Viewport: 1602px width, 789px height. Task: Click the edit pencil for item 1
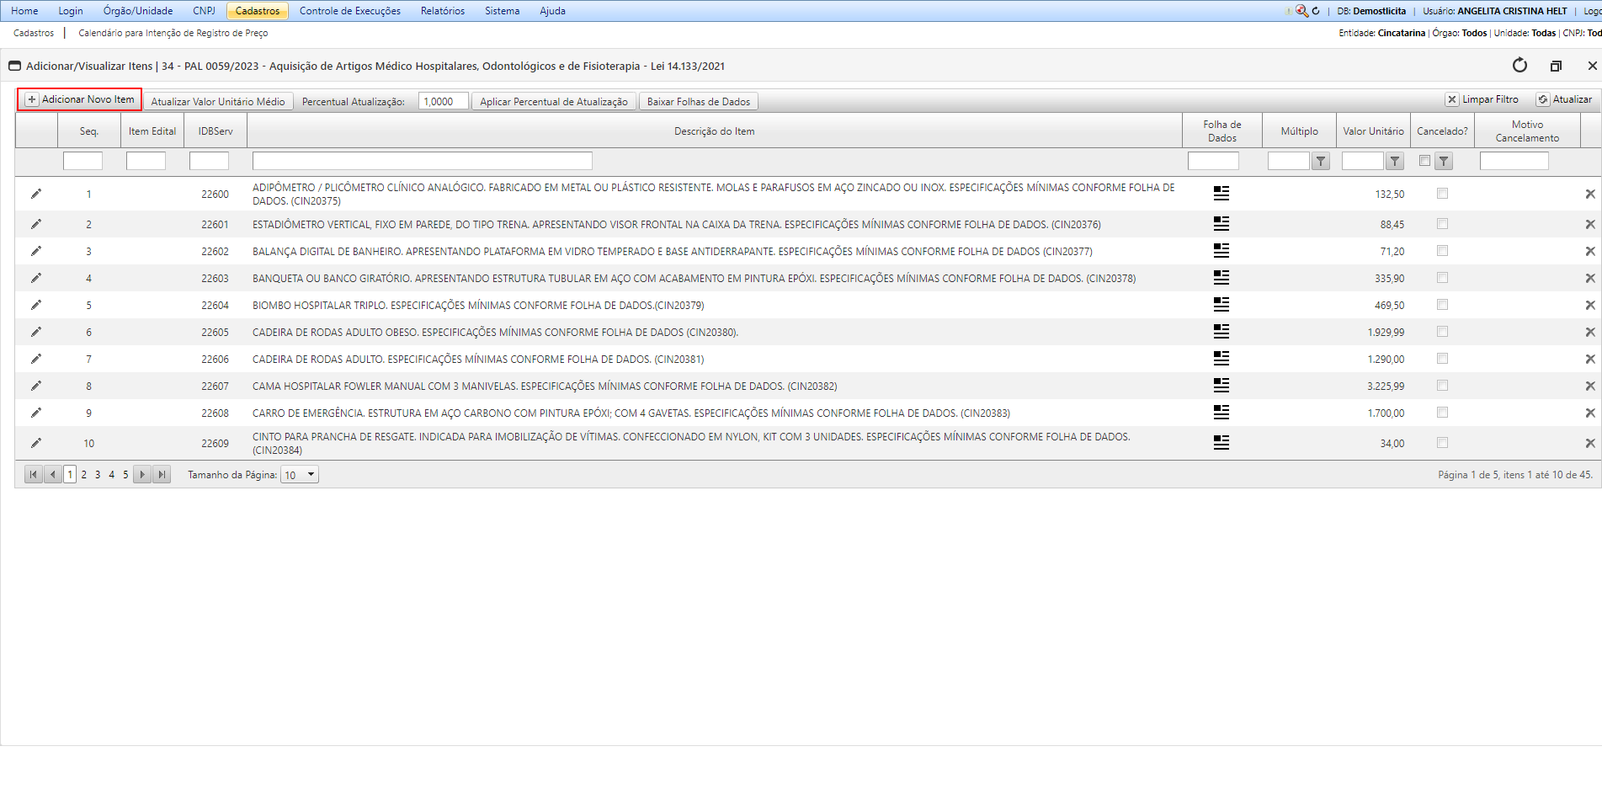[35, 194]
